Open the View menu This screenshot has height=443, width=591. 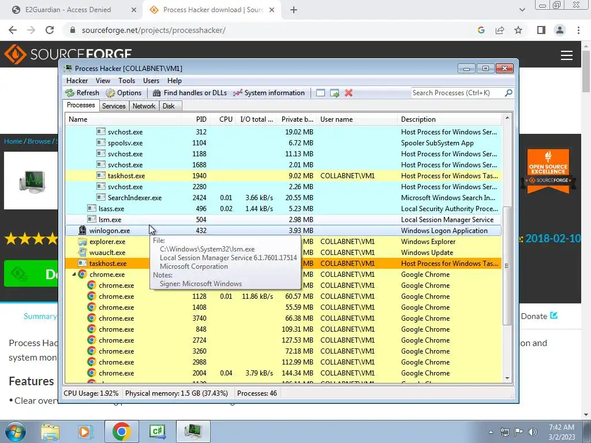pos(103,81)
